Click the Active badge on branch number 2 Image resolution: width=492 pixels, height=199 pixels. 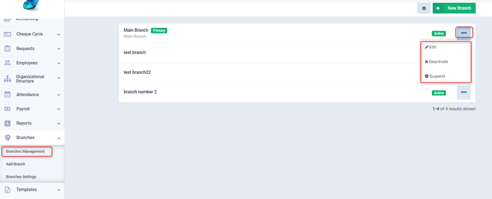[x=439, y=93]
